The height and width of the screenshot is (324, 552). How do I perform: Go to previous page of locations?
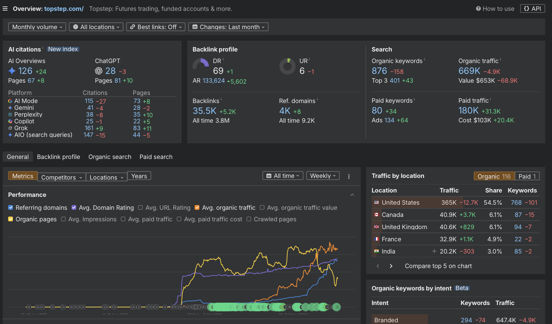378,266
